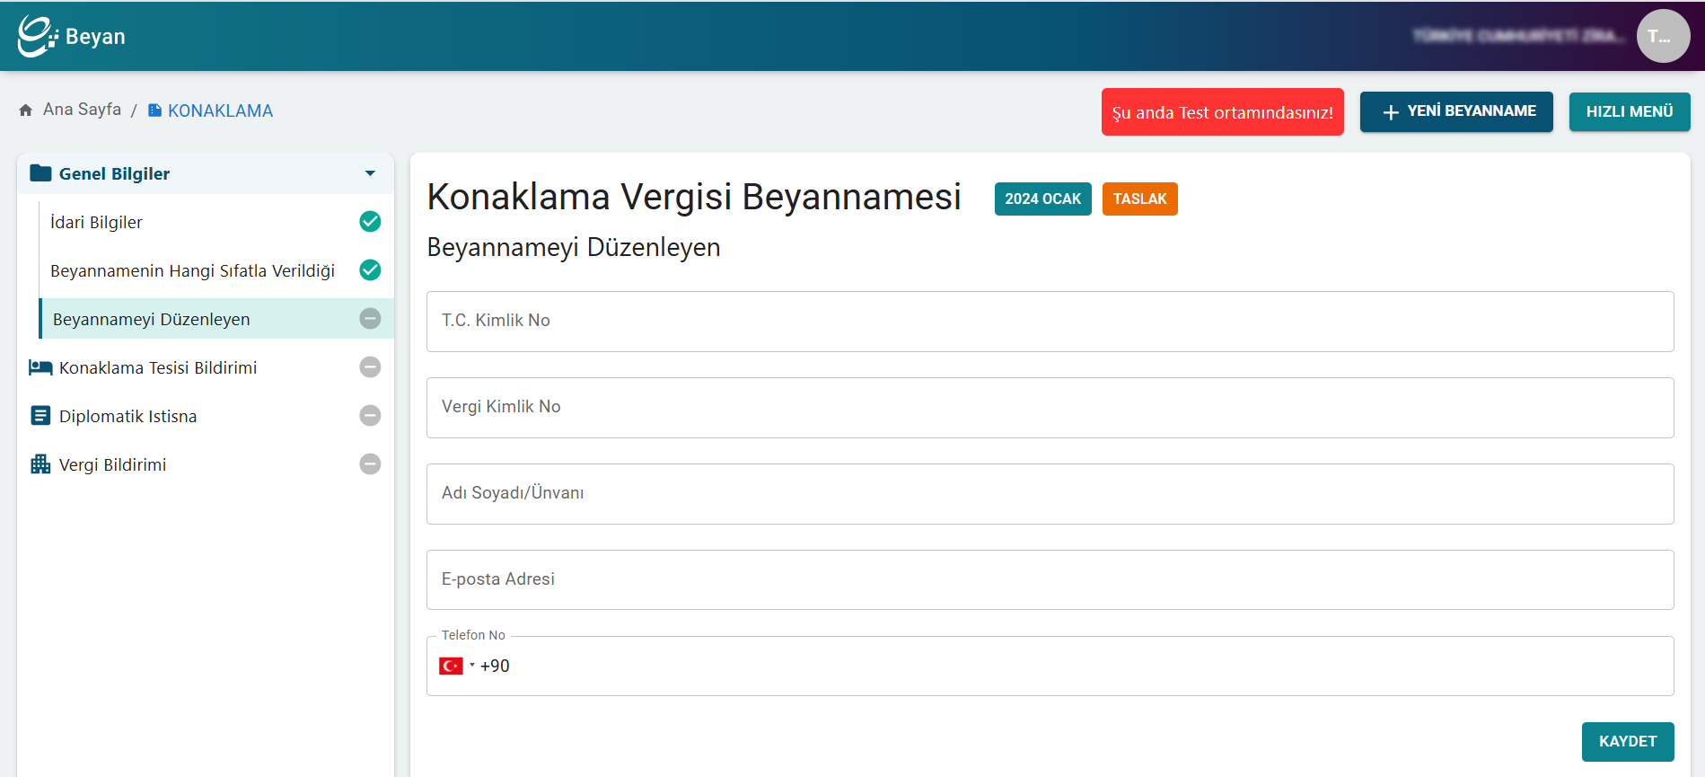Click the KAYDET button
Image resolution: width=1705 pixels, height=777 pixels.
(1628, 742)
